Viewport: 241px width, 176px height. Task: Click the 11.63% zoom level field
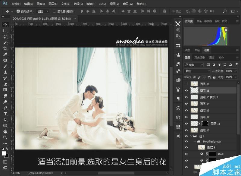click(x=16, y=173)
